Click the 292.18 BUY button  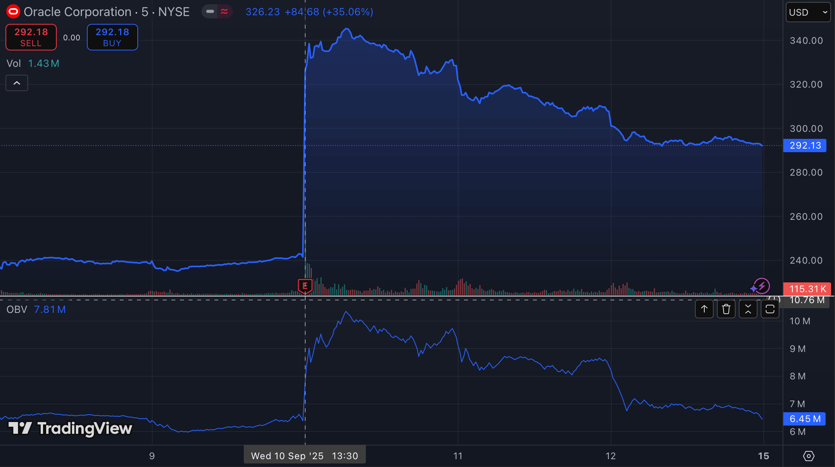(112, 37)
